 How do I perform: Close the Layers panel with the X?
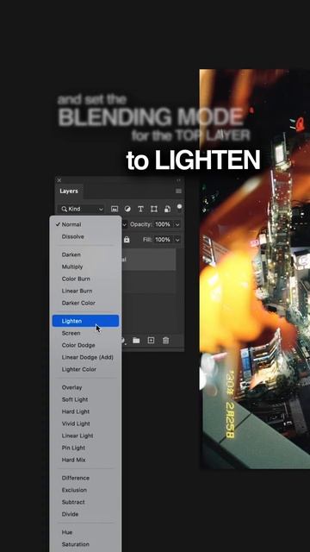pyautogui.click(x=59, y=180)
